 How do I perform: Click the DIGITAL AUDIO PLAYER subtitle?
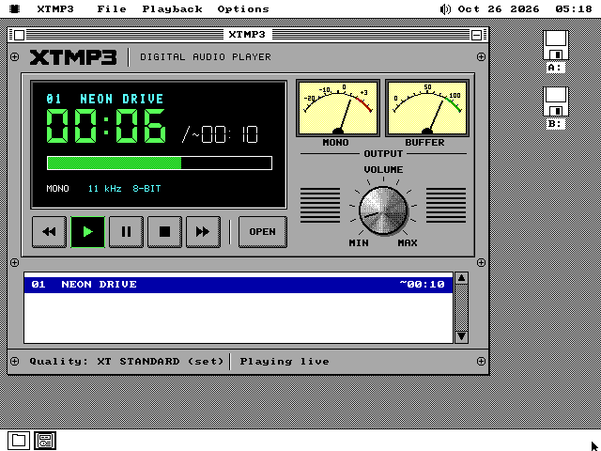206,57
